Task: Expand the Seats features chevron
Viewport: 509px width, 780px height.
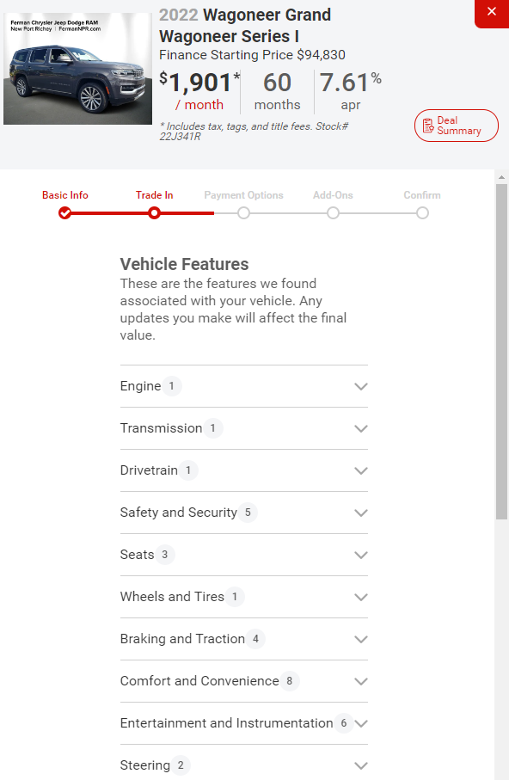Action: click(361, 555)
